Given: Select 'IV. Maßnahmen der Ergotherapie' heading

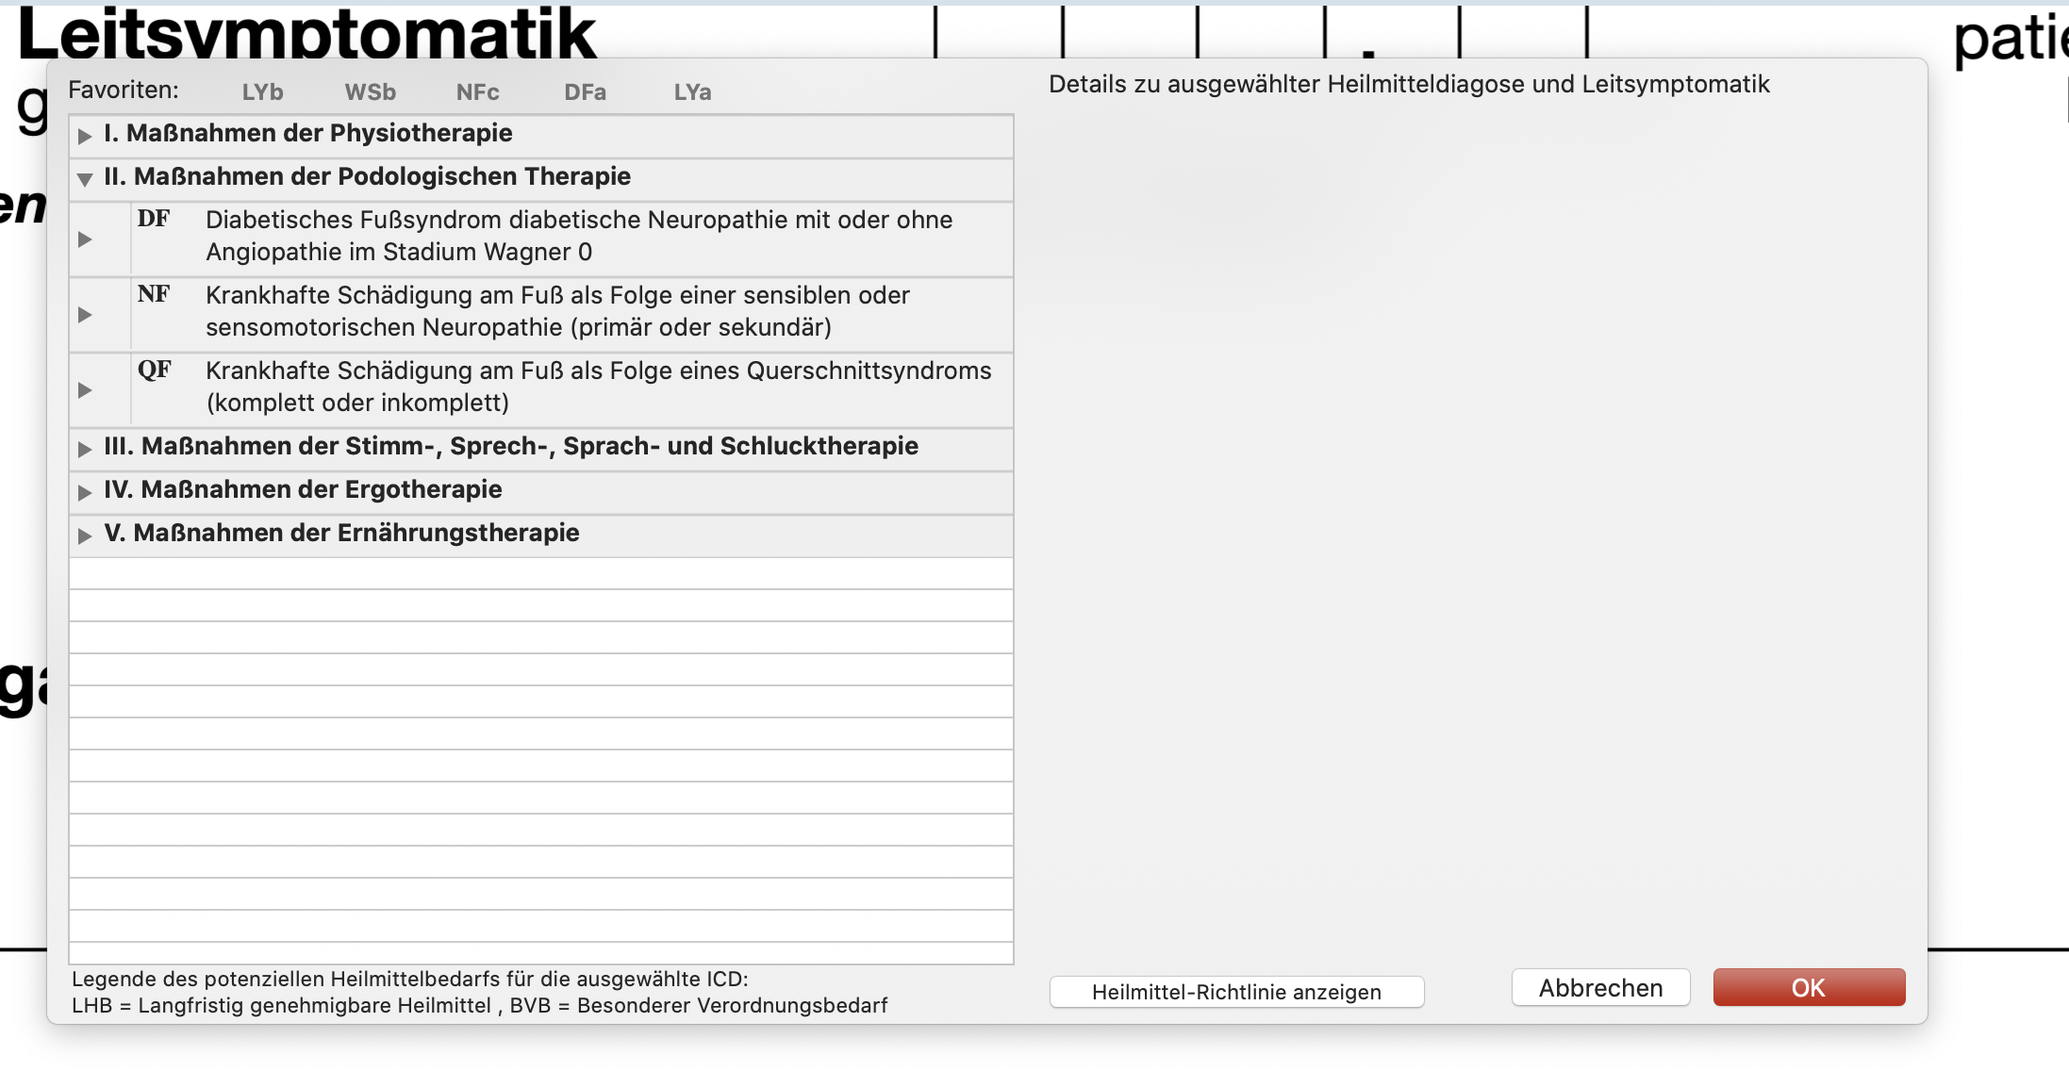Looking at the screenshot, I should (303, 489).
